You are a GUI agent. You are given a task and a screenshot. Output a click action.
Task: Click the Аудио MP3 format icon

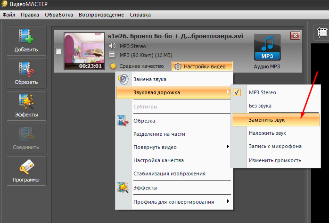pos(267,48)
